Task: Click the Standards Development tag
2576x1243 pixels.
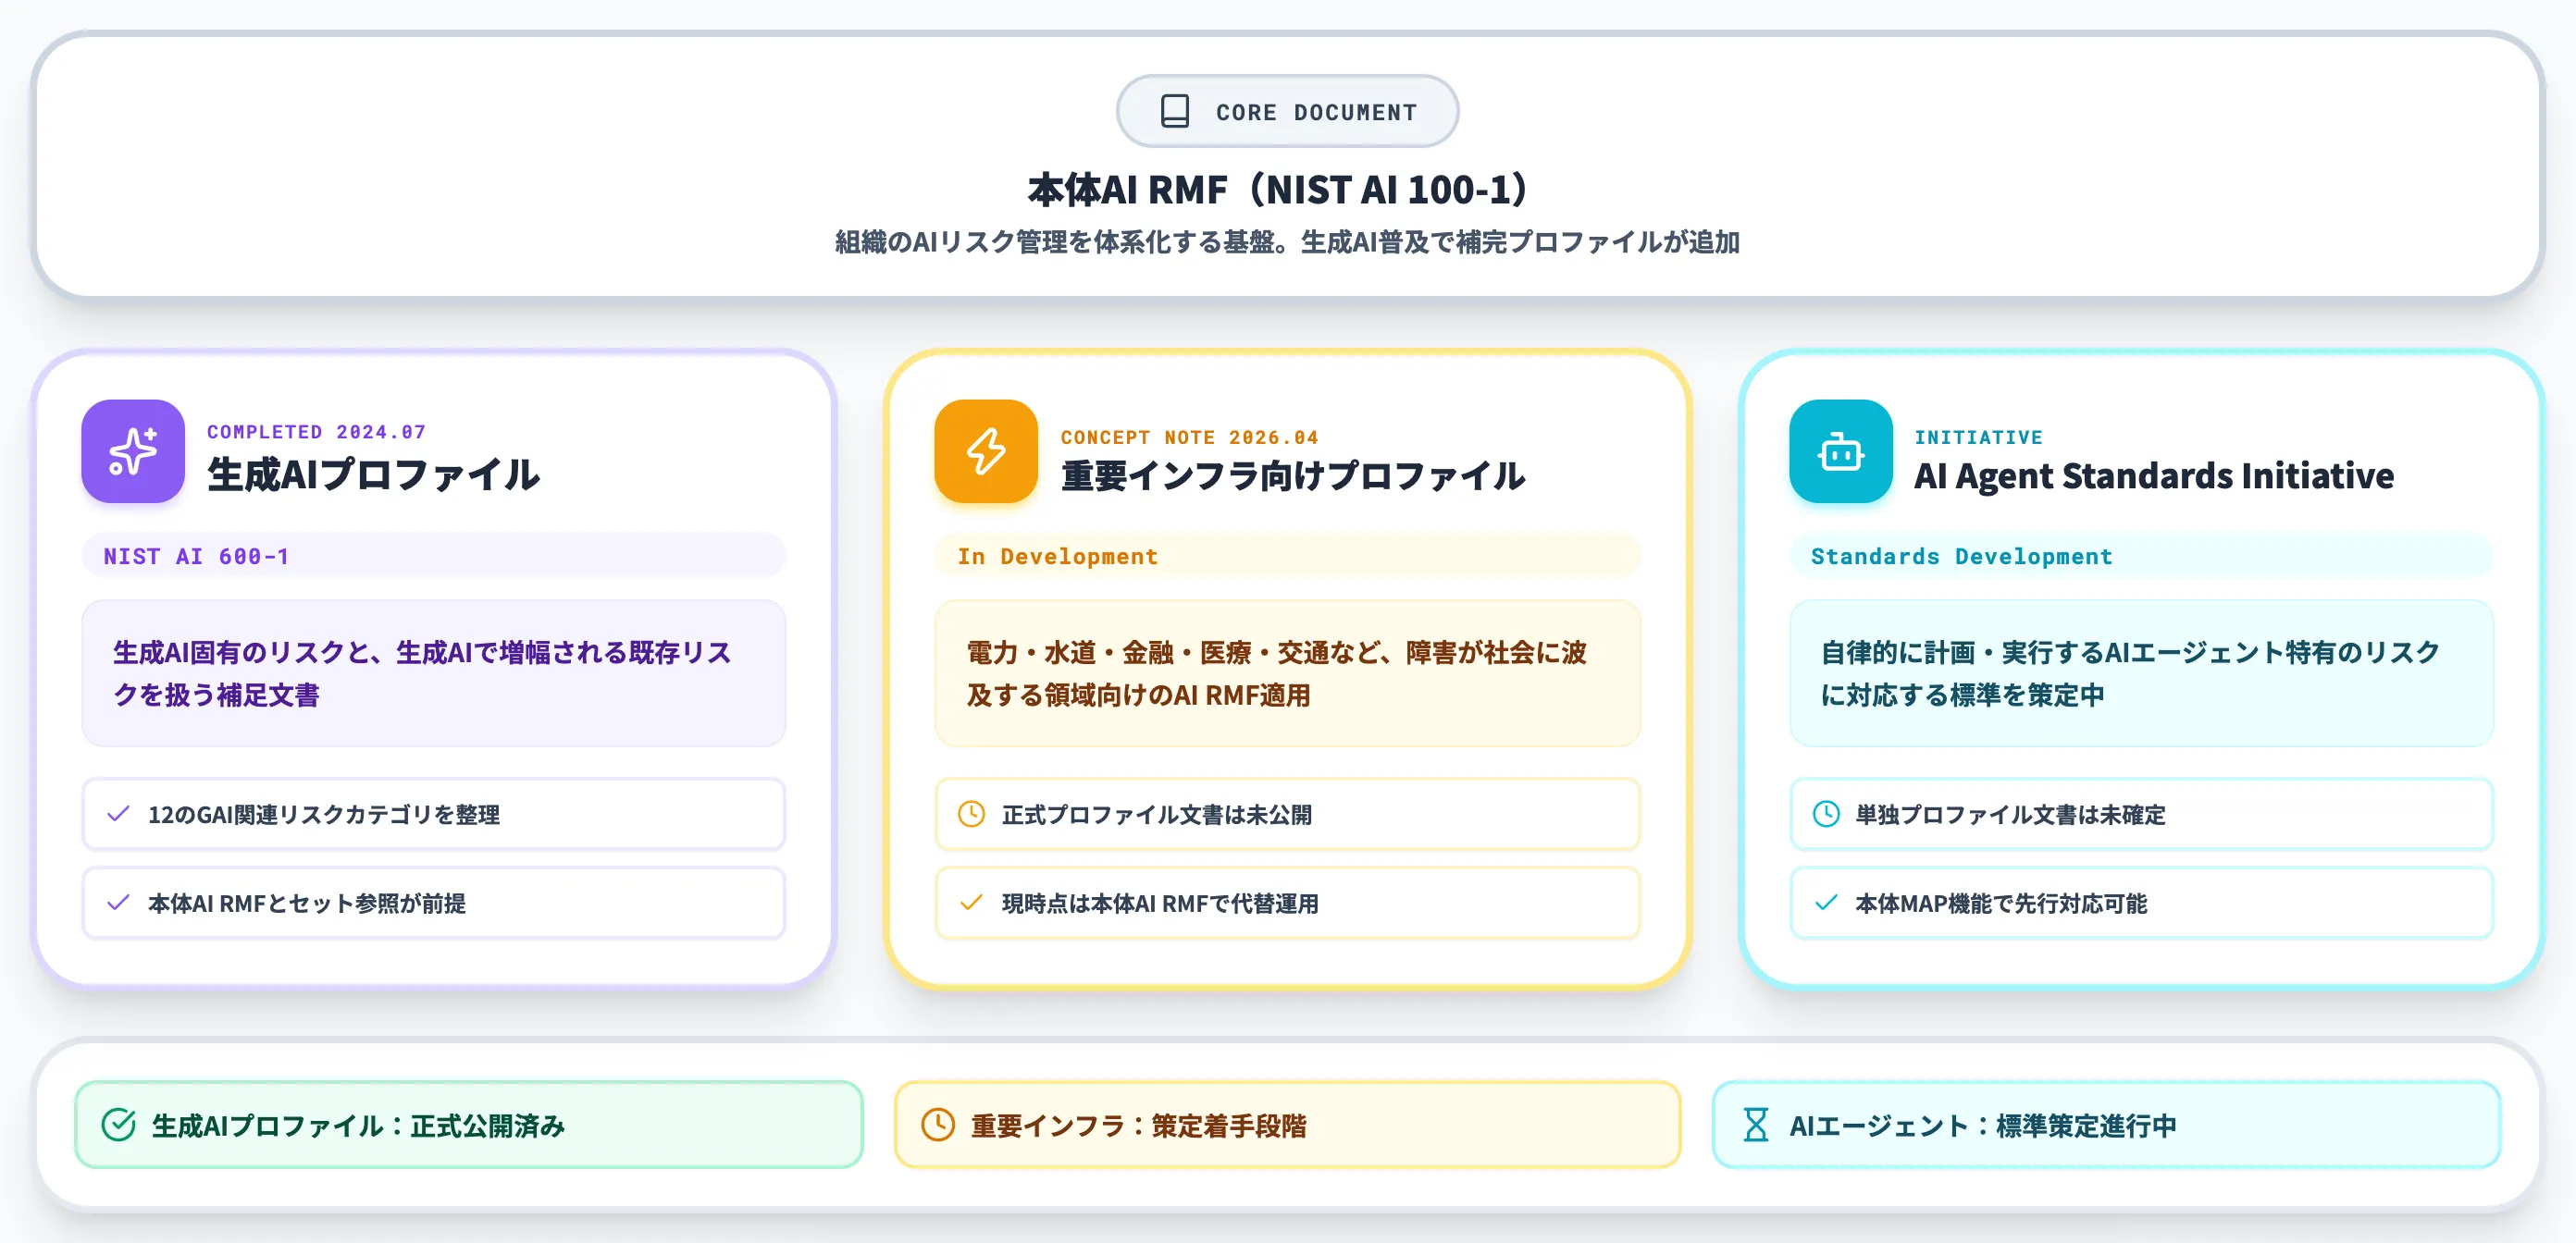Action: [x=2141, y=556]
